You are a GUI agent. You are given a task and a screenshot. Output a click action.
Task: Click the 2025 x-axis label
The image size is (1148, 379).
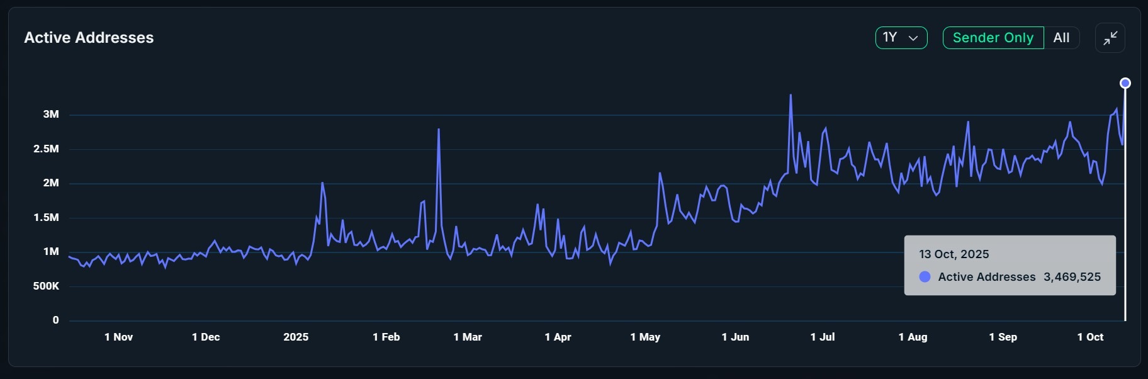click(x=296, y=337)
